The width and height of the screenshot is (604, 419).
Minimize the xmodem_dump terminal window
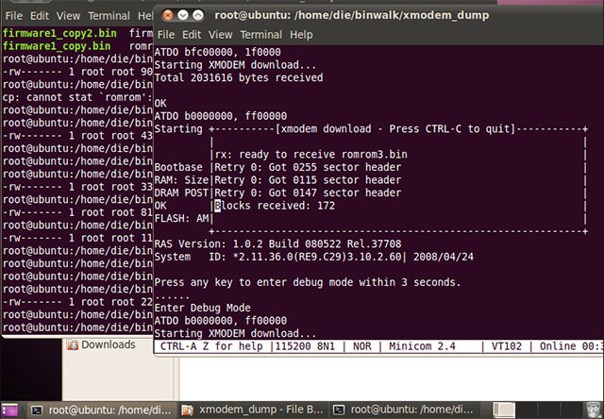(182, 15)
